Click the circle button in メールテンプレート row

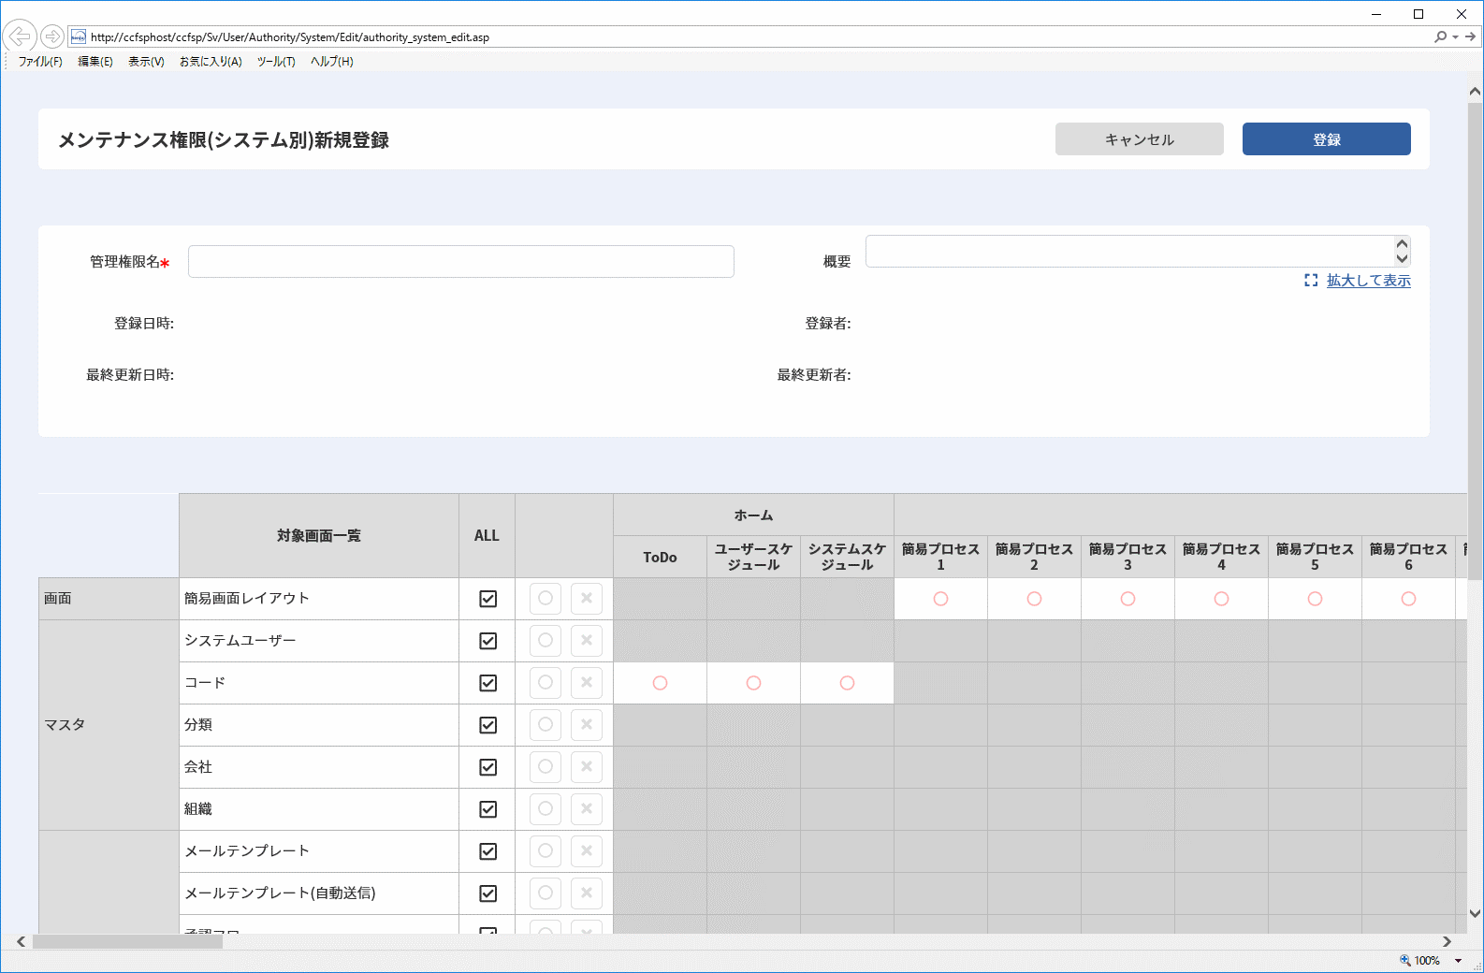tap(546, 851)
